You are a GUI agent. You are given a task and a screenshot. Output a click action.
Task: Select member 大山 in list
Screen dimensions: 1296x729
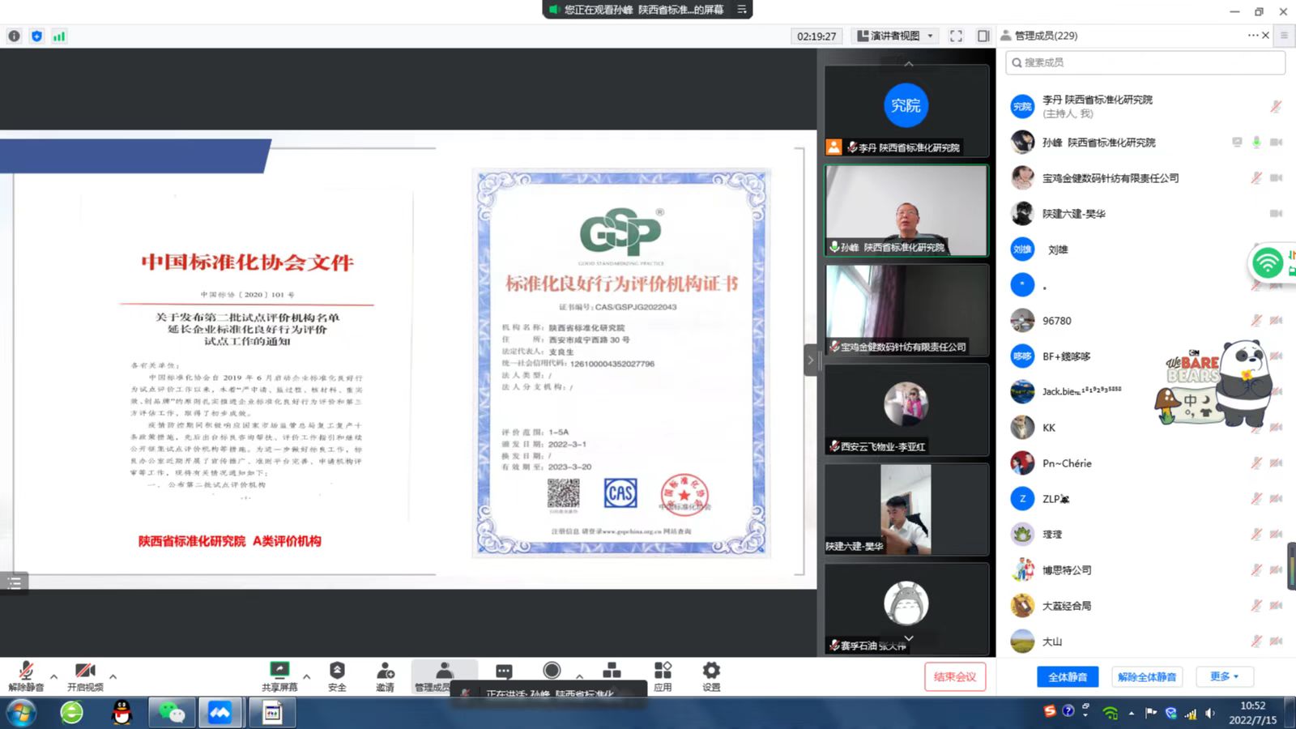pos(1145,642)
